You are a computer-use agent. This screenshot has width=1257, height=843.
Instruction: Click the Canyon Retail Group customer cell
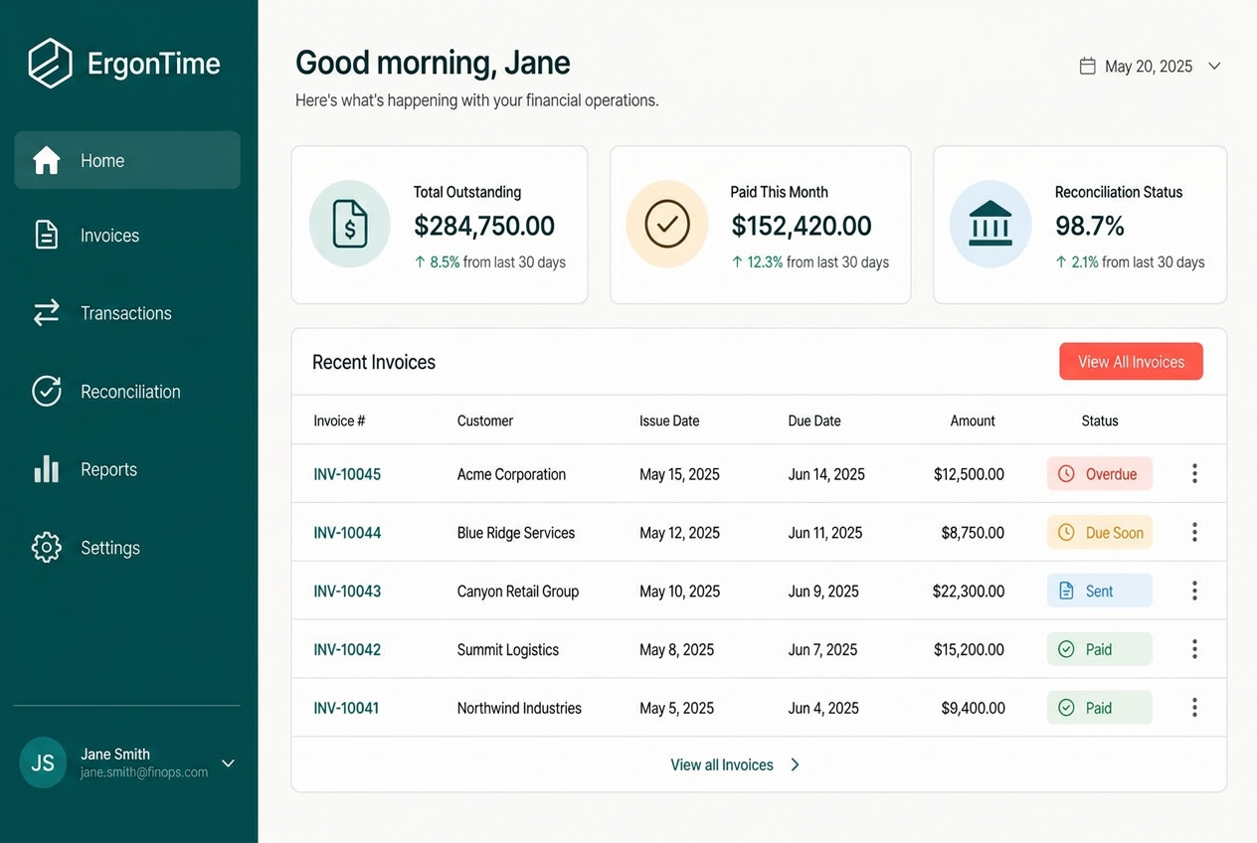518,590
